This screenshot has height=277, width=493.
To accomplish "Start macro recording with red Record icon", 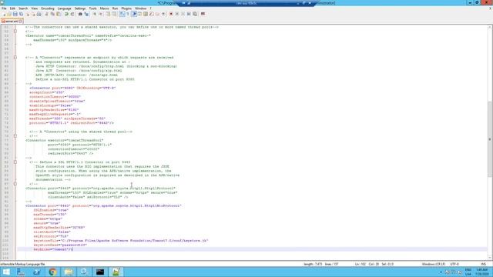I will coord(171,14).
